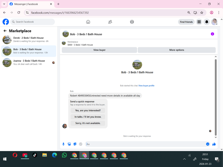Open the Chrome three-dot menu

[x=219, y=12]
